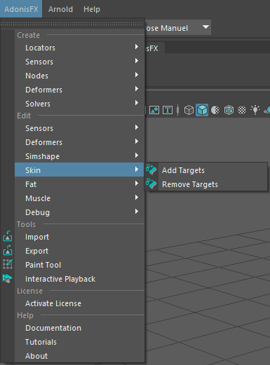The height and width of the screenshot is (365, 270).
Task: Open Documentation entry
Action: 79,328
